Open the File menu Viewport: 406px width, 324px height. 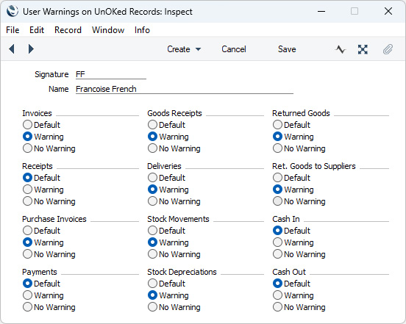[13, 30]
